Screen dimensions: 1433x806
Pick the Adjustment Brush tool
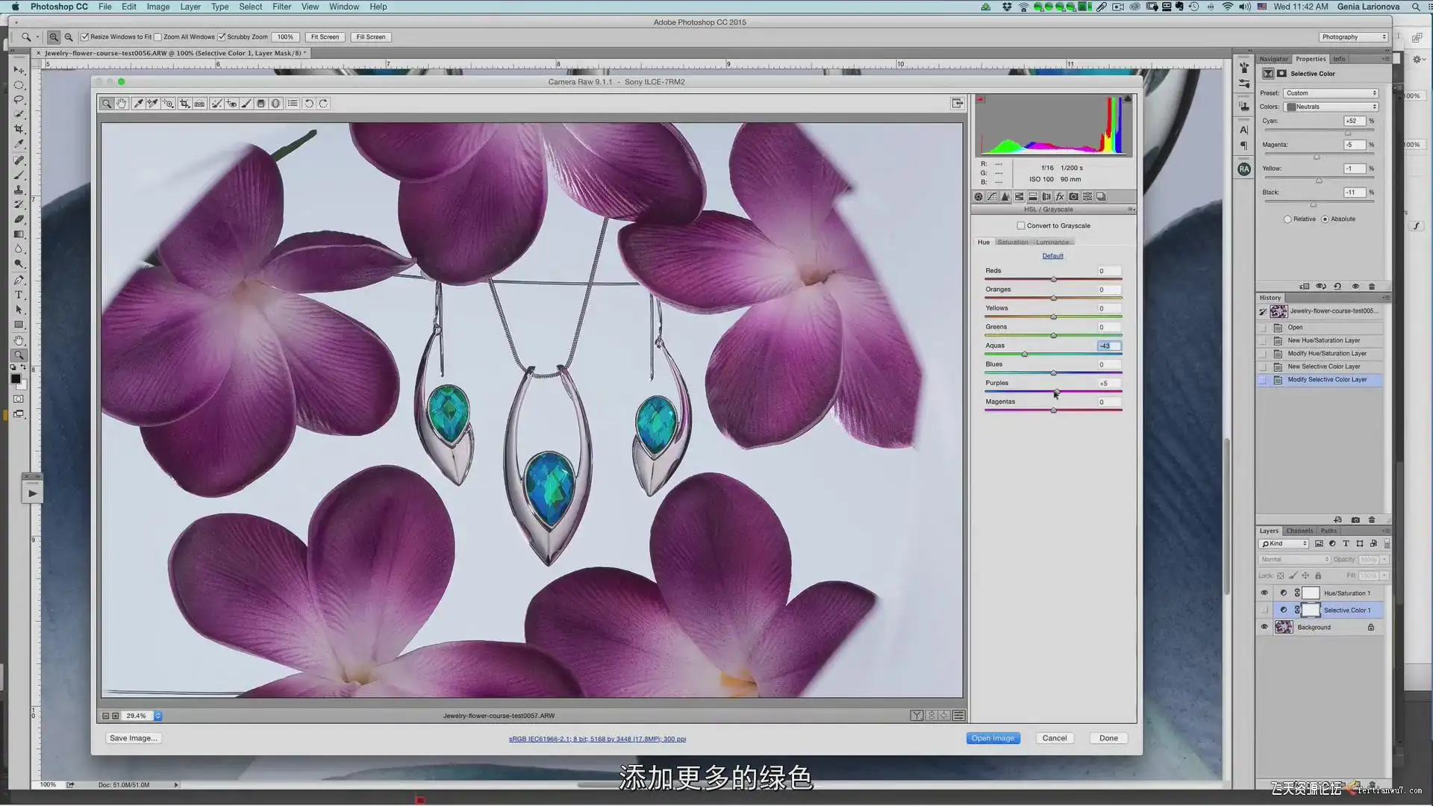pyautogui.click(x=246, y=104)
